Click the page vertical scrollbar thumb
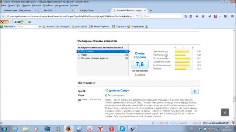This screenshot has width=236, height=132. (x=235, y=99)
